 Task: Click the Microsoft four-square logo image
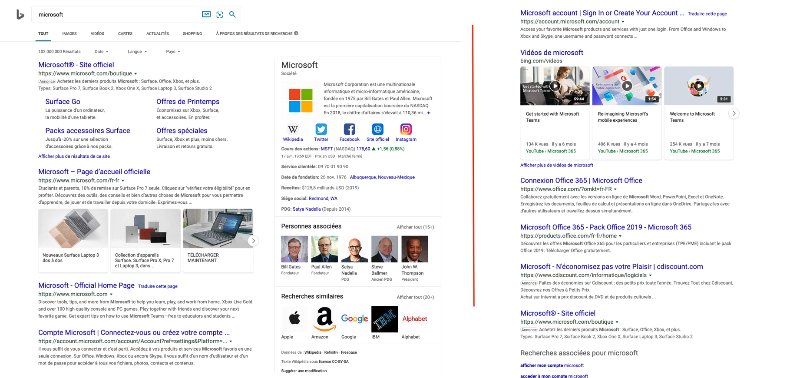tap(301, 100)
